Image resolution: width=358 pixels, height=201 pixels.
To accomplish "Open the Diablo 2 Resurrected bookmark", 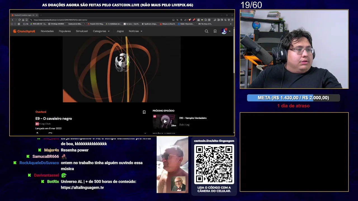I will 186,24.
